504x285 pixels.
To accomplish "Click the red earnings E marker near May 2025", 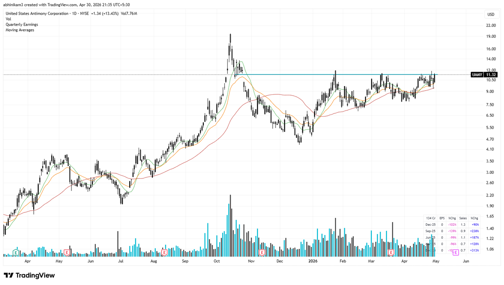I will (67, 252).
